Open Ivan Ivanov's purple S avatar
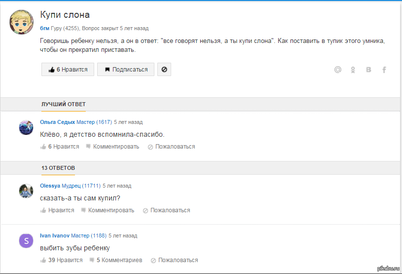 pyautogui.click(x=26, y=240)
